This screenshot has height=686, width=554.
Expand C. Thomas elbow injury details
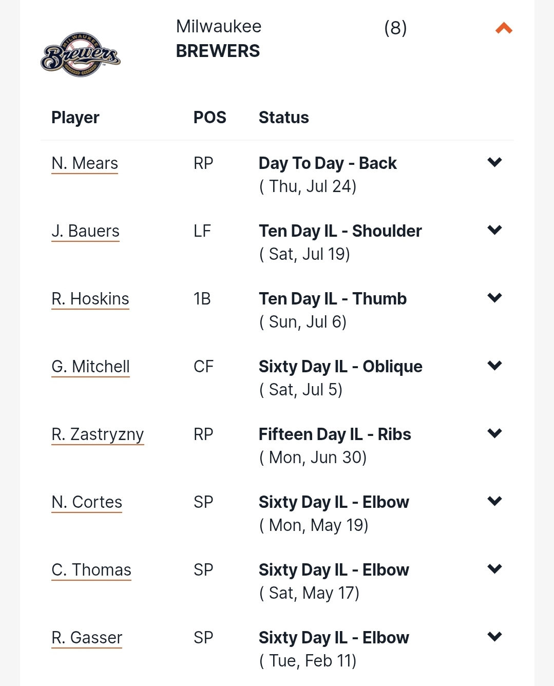[494, 569]
